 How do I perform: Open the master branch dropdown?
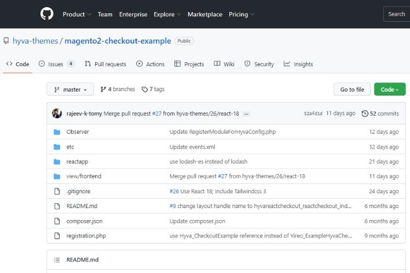[x=70, y=90]
